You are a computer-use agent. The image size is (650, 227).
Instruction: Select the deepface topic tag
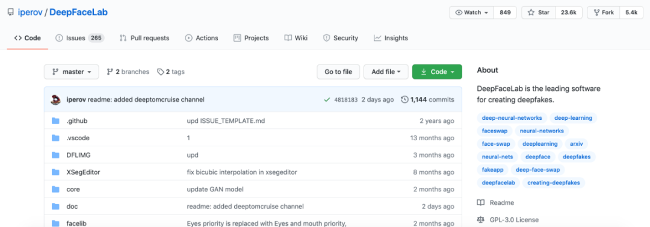[x=537, y=157]
